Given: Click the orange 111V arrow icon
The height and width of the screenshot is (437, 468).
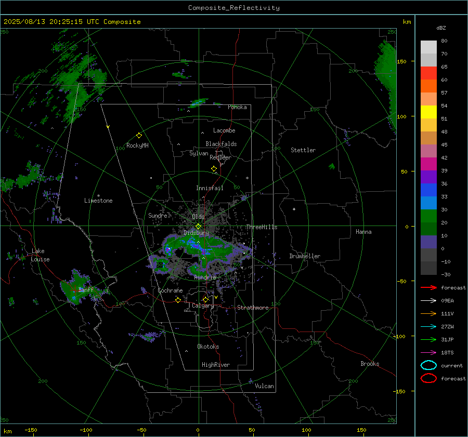Looking at the screenshot, I should [x=428, y=313].
